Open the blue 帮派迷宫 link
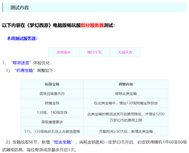189x153 pixels. click(x=22, y=63)
